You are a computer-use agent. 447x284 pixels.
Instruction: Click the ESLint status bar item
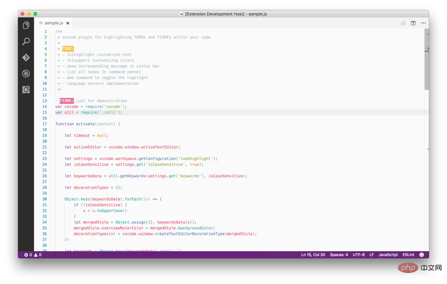pyautogui.click(x=408, y=255)
